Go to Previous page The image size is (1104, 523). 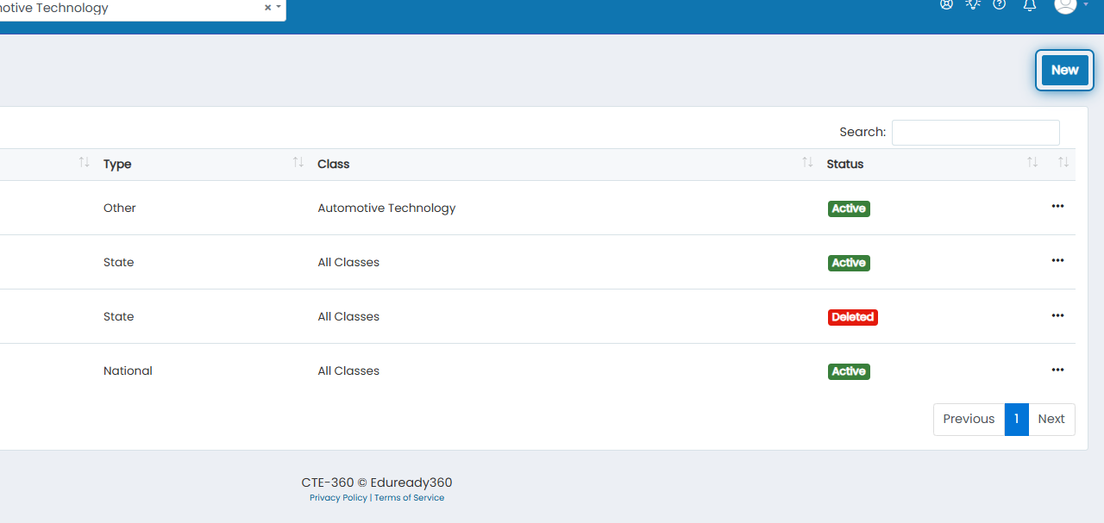coord(969,419)
